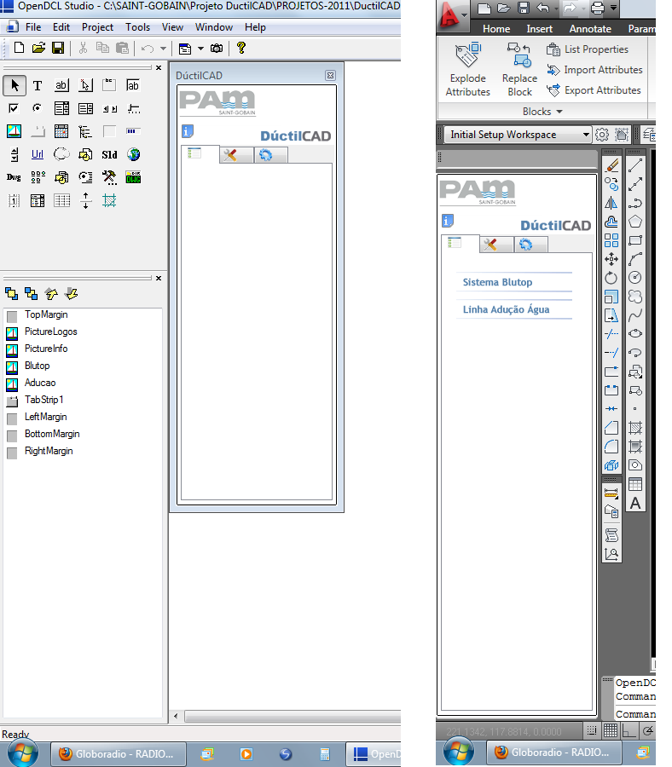
Task: Select the AutoCAD Move tool icon
Action: coord(611,259)
